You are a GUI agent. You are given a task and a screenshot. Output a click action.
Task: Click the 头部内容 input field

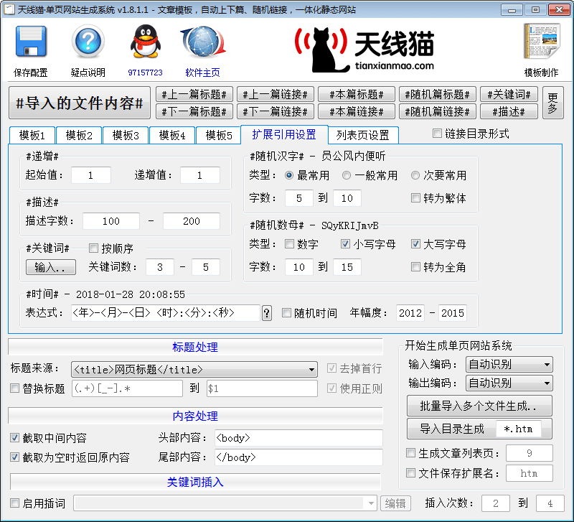click(x=298, y=438)
